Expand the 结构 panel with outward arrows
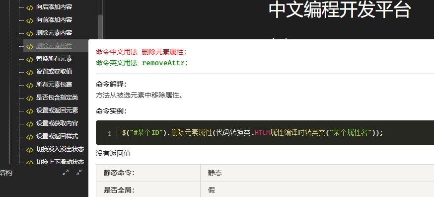Screen dimensions: 434x197 [66, 172]
